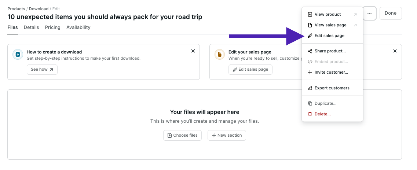The height and width of the screenshot is (170, 417).
Task: Click the plus icon beside Invite customer
Action: 310,73
